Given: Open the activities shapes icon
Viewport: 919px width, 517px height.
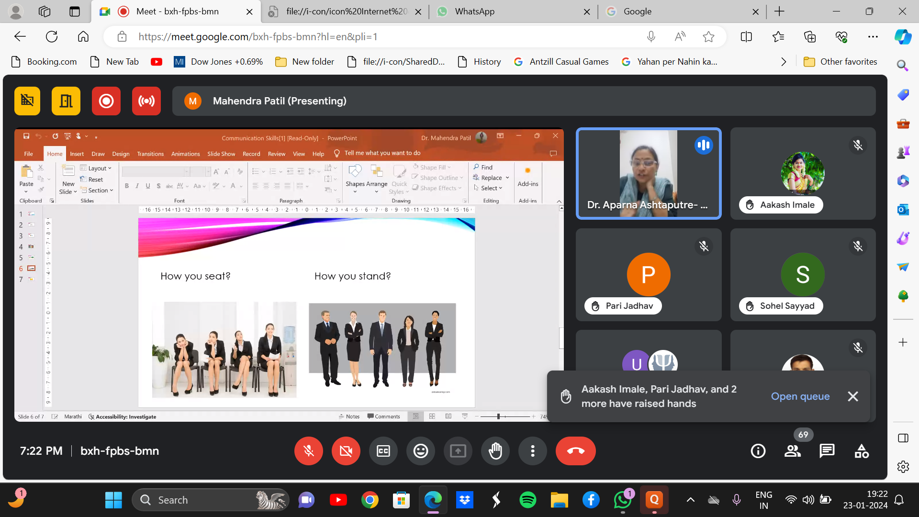Looking at the screenshot, I should [862, 451].
